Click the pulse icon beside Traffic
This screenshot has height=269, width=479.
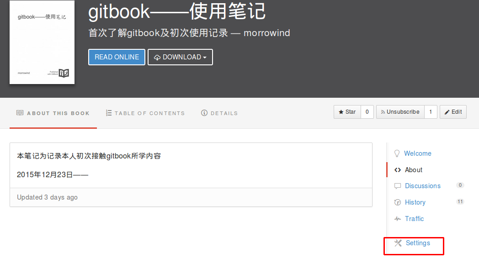pyautogui.click(x=397, y=219)
